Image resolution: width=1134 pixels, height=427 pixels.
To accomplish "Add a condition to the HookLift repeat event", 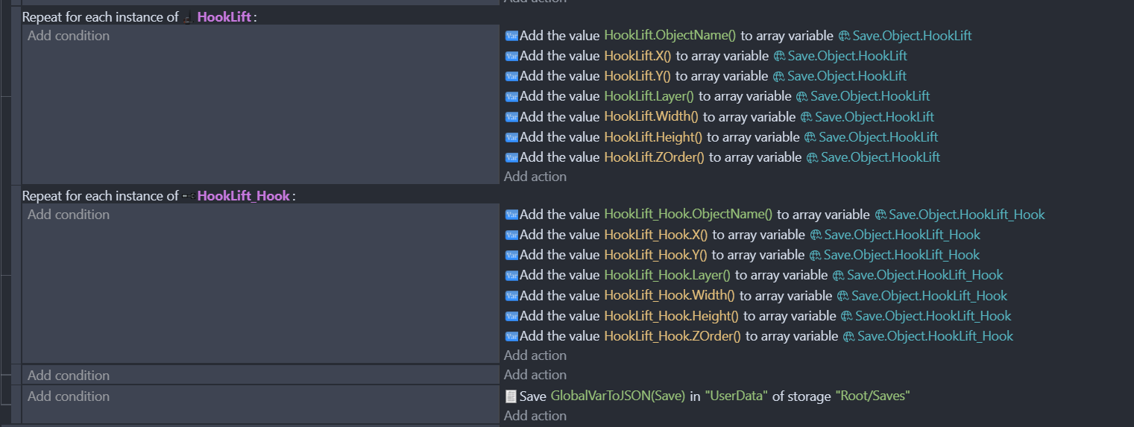I will (x=69, y=36).
